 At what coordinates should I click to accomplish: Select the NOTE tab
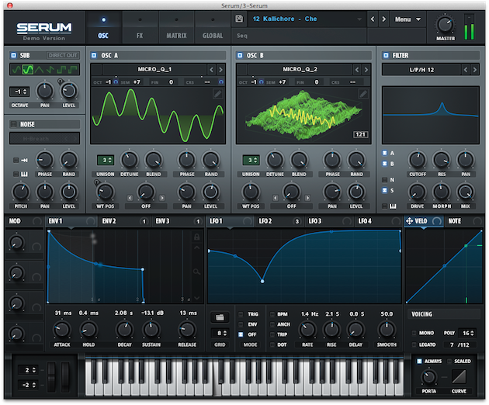(x=463, y=221)
